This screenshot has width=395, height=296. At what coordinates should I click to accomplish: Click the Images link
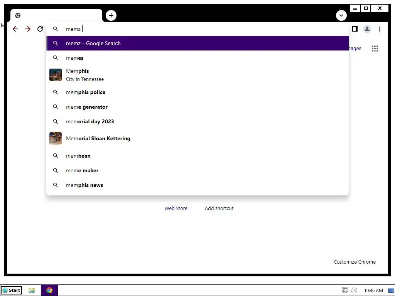coord(355,48)
